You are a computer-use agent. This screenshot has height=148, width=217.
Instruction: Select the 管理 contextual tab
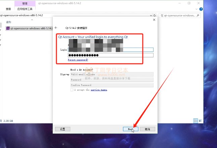click(25, 3)
